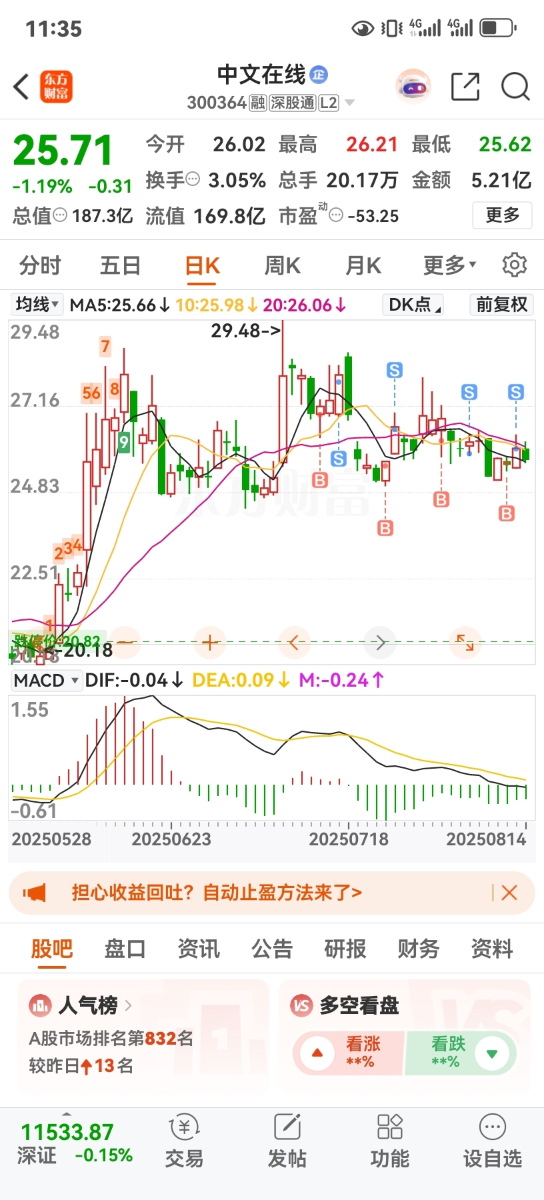The height and width of the screenshot is (1200, 544).
Task: Switch to the 五日 tab
Action: click(121, 265)
